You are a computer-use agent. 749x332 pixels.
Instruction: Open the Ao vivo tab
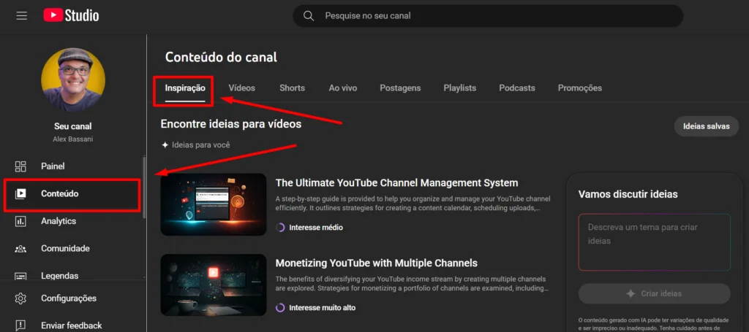pyautogui.click(x=342, y=88)
